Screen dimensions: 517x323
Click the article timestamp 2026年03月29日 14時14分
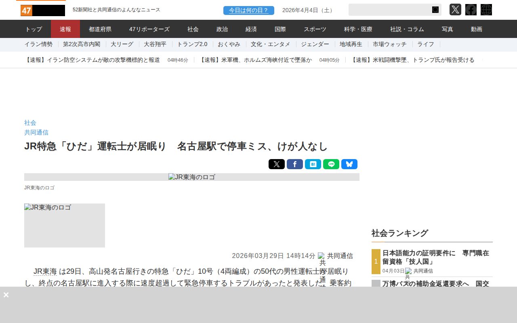(x=273, y=256)
